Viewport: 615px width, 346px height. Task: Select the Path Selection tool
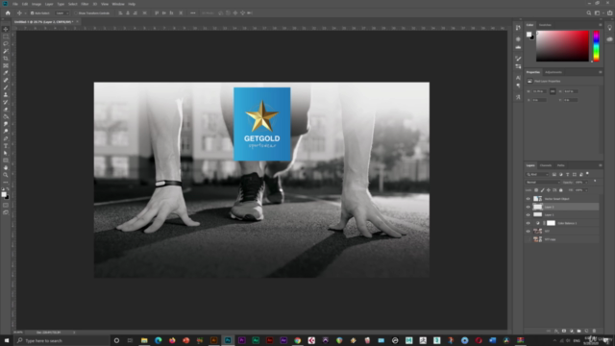[x=6, y=153]
